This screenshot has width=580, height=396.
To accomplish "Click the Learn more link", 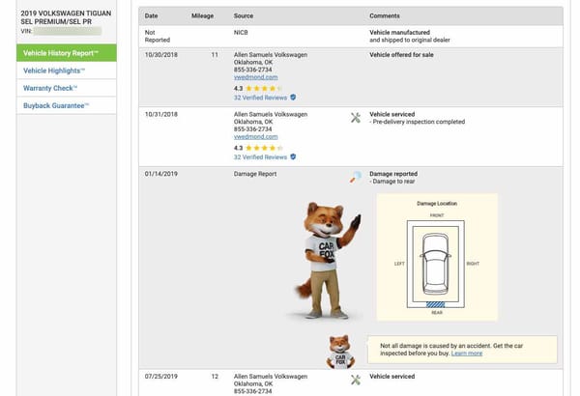I will coord(467,354).
